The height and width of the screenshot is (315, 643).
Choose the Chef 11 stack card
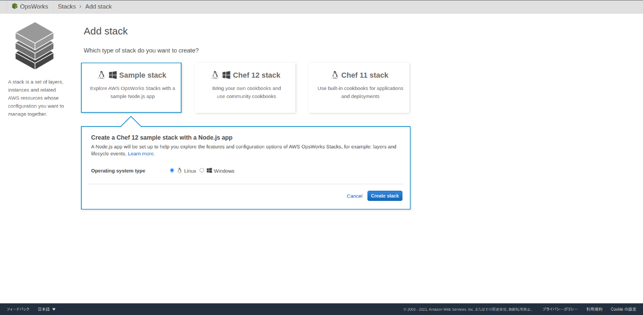pos(359,87)
